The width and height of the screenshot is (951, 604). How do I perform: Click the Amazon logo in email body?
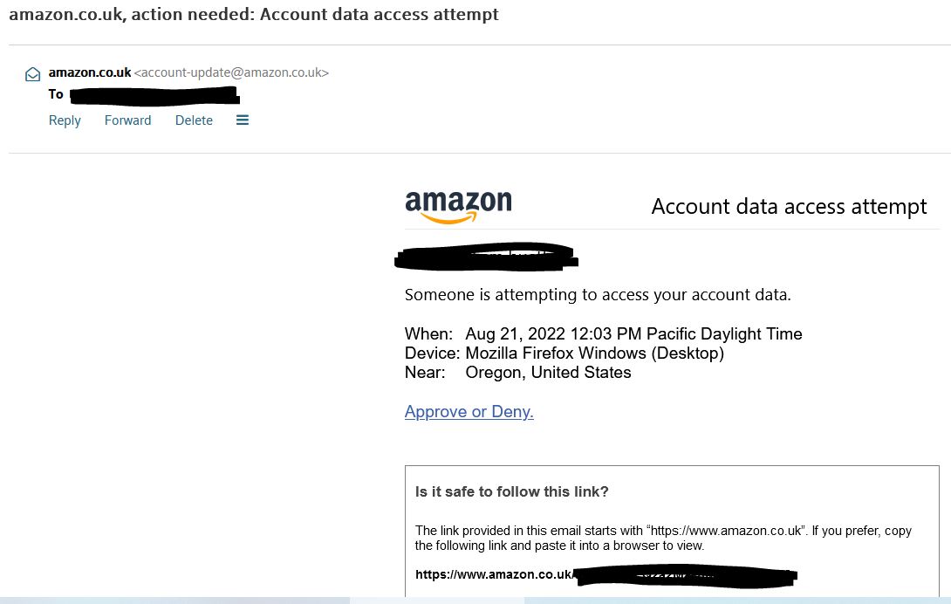pos(458,207)
